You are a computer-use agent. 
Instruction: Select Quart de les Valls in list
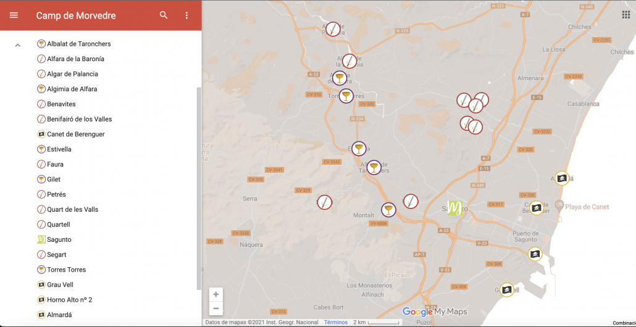point(72,210)
